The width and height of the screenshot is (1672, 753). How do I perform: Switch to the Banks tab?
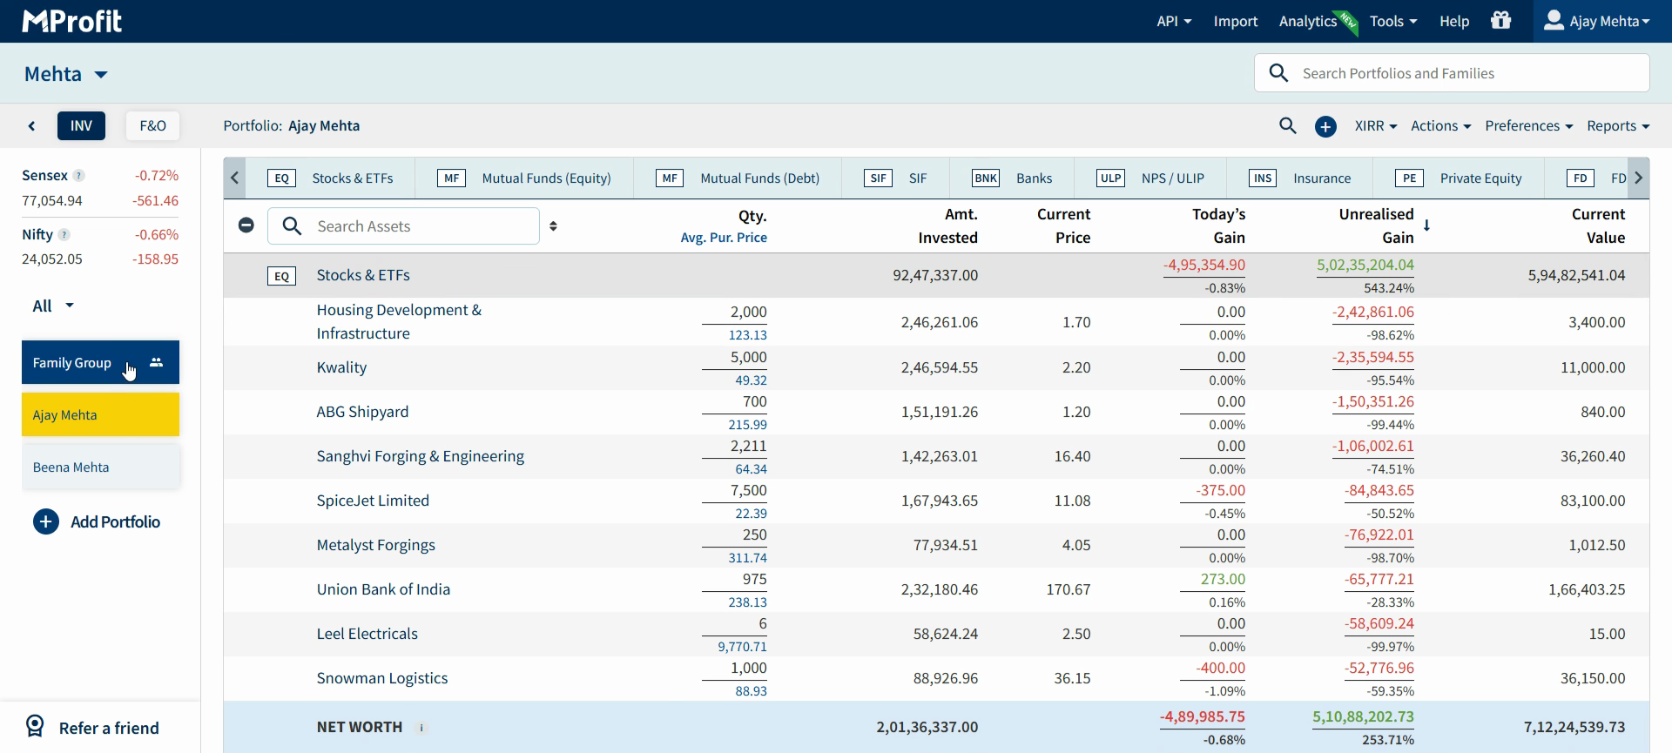click(x=1012, y=178)
